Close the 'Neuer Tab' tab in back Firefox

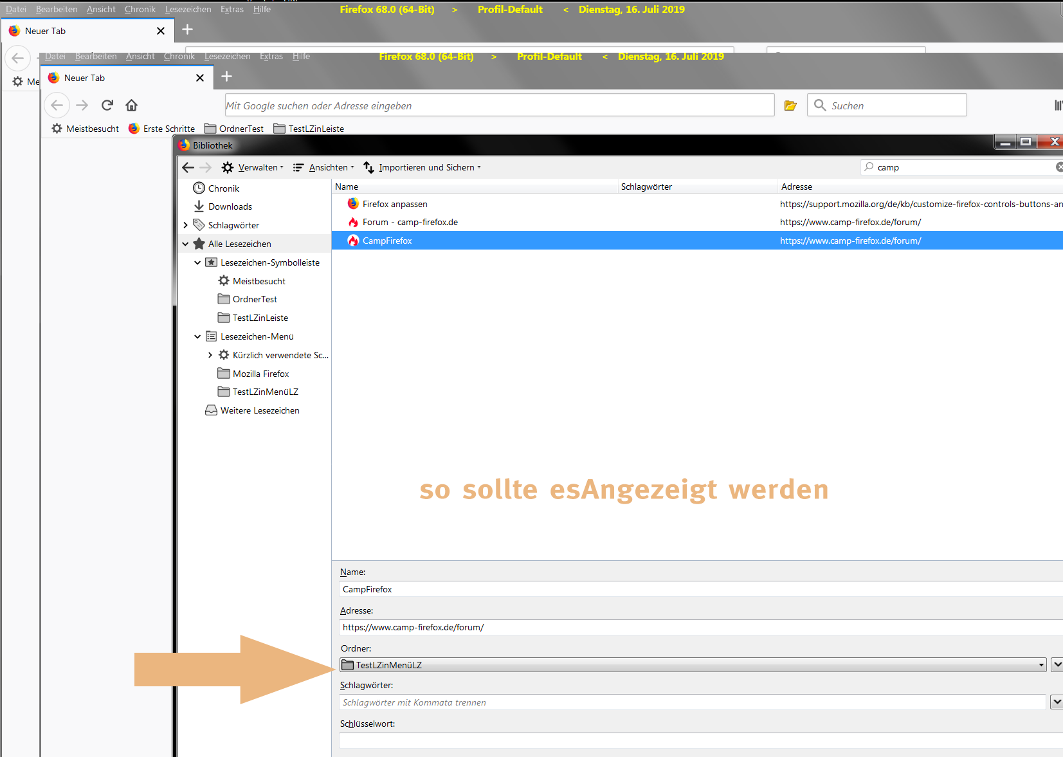point(161,31)
